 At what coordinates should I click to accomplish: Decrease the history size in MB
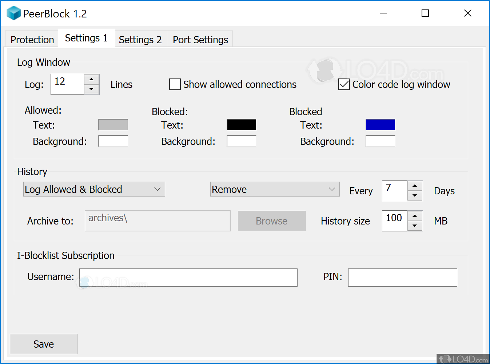click(415, 226)
